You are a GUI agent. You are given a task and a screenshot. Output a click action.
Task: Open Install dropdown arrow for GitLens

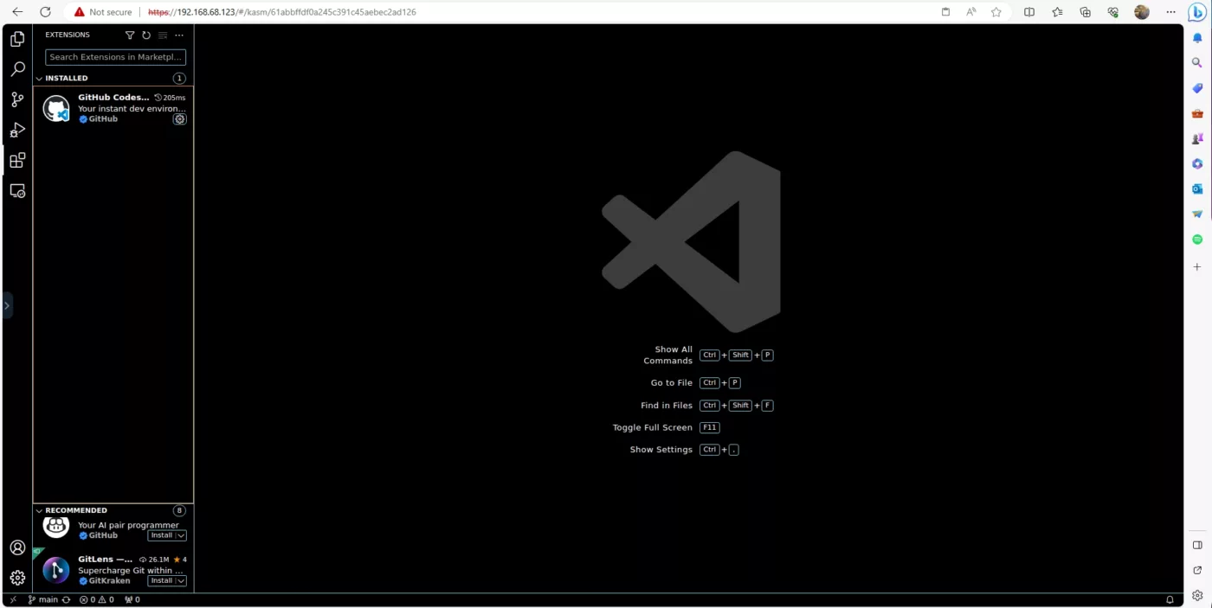tap(181, 580)
